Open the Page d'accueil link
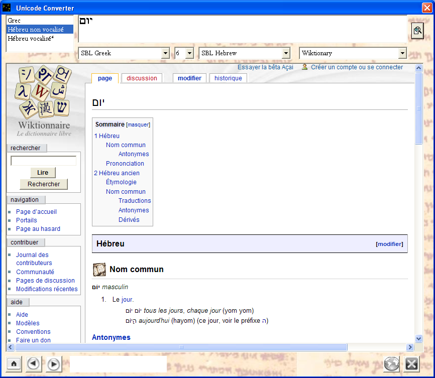 pyautogui.click(x=36, y=212)
